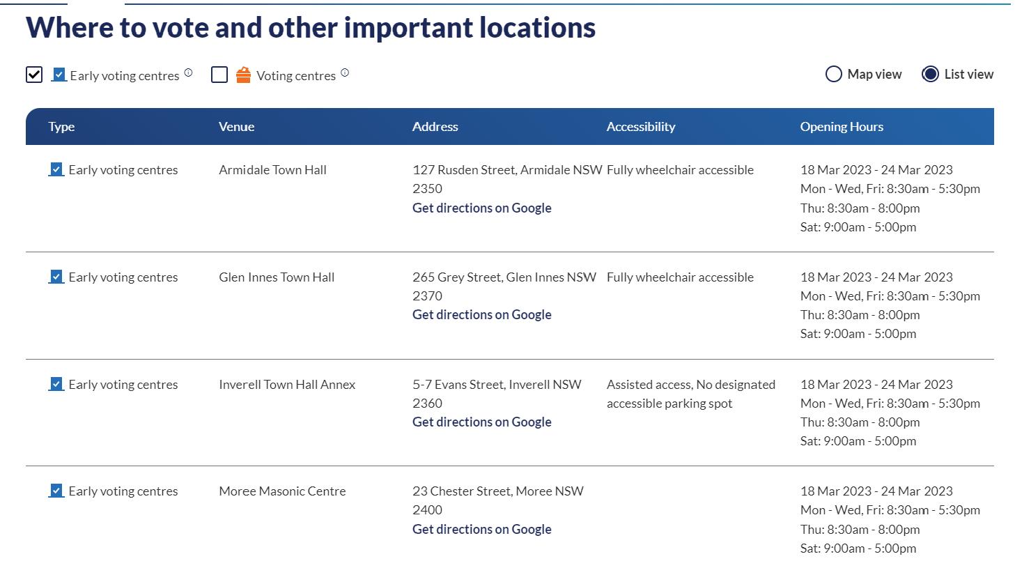Click the Armidale Town Hall venue name
This screenshot has width=1022, height=568.
[272, 169]
